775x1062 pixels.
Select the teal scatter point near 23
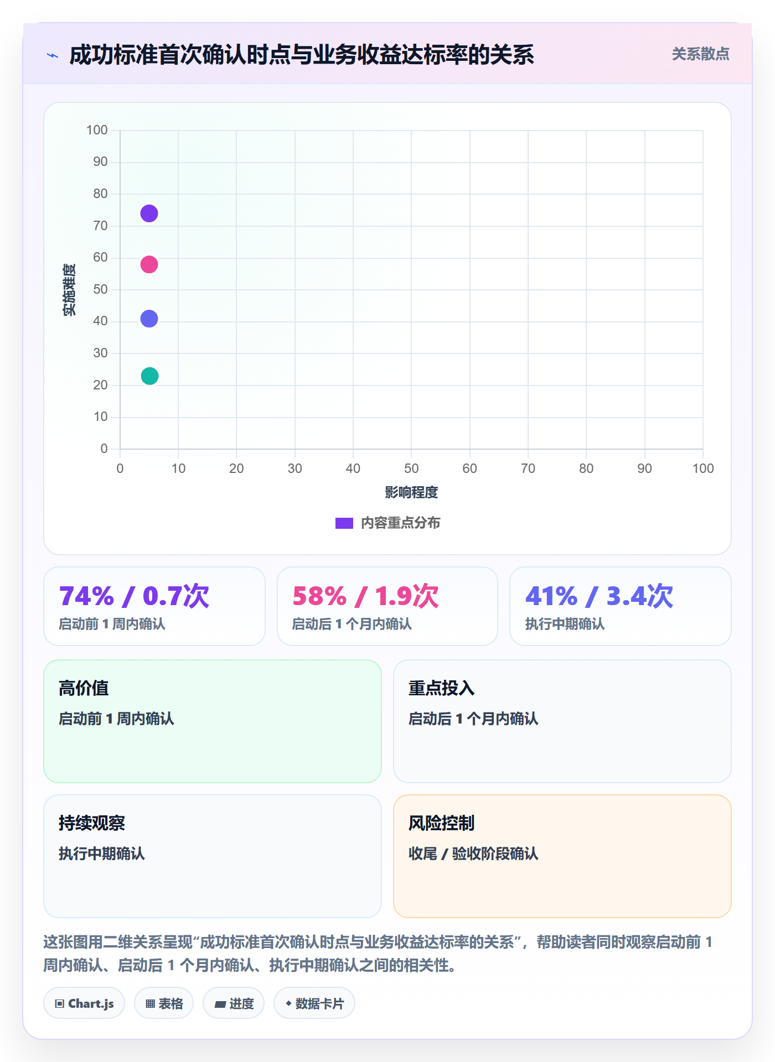coord(149,376)
